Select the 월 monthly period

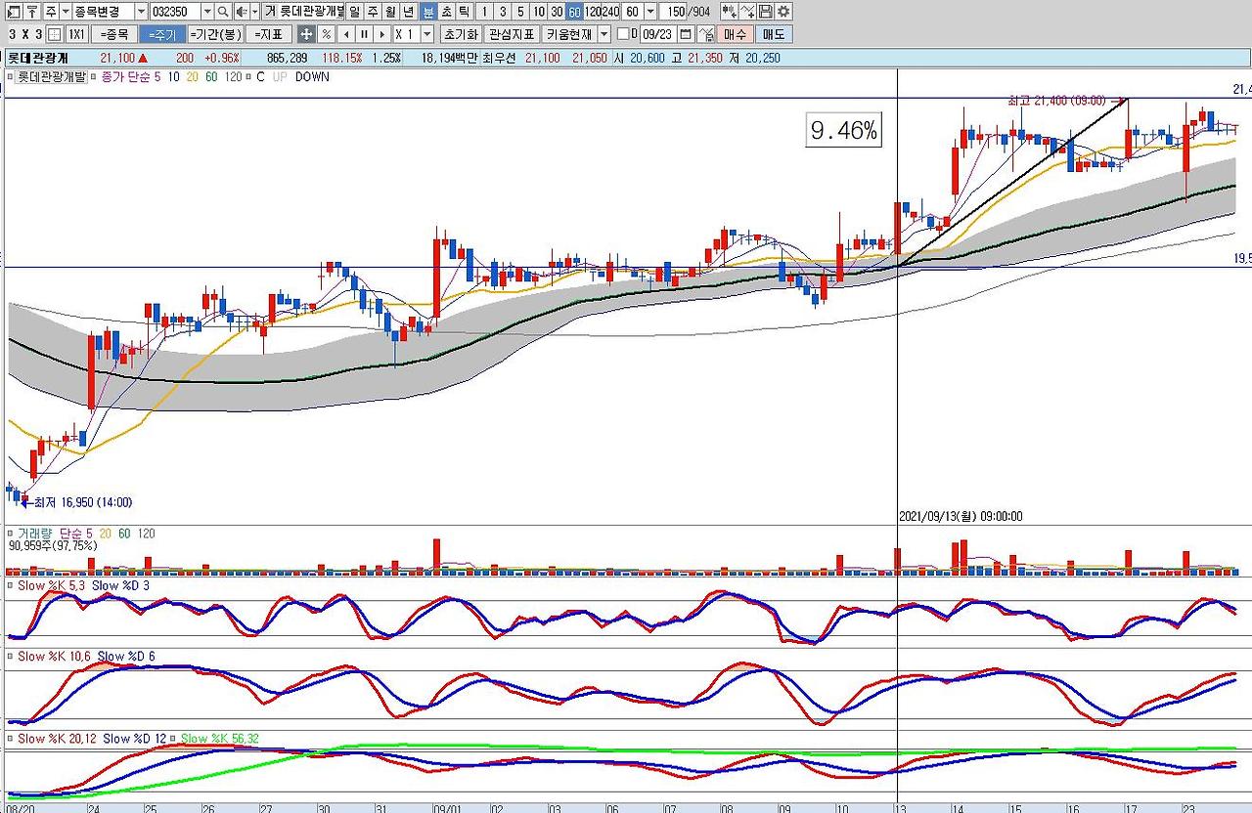390,12
